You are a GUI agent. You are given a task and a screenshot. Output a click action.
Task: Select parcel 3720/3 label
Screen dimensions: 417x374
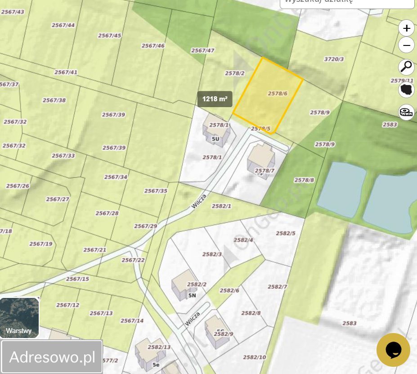pos(334,59)
